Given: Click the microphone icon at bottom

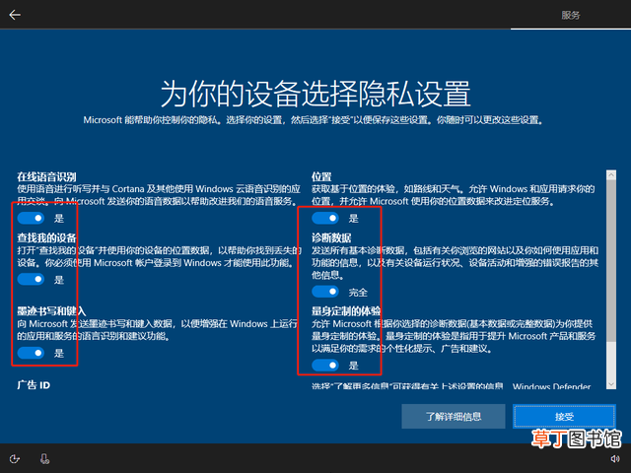Looking at the screenshot, I should pyautogui.click(x=44, y=459).
